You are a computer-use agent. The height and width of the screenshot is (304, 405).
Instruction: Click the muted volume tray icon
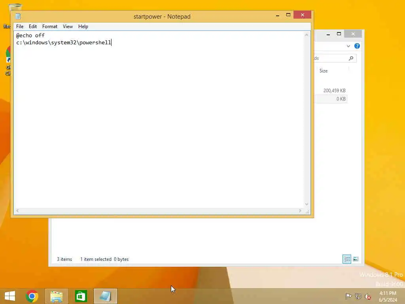click(x=367, y=296)
